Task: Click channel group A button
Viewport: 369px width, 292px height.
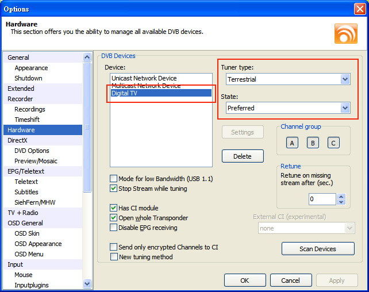Action: [x=292, y=143]
